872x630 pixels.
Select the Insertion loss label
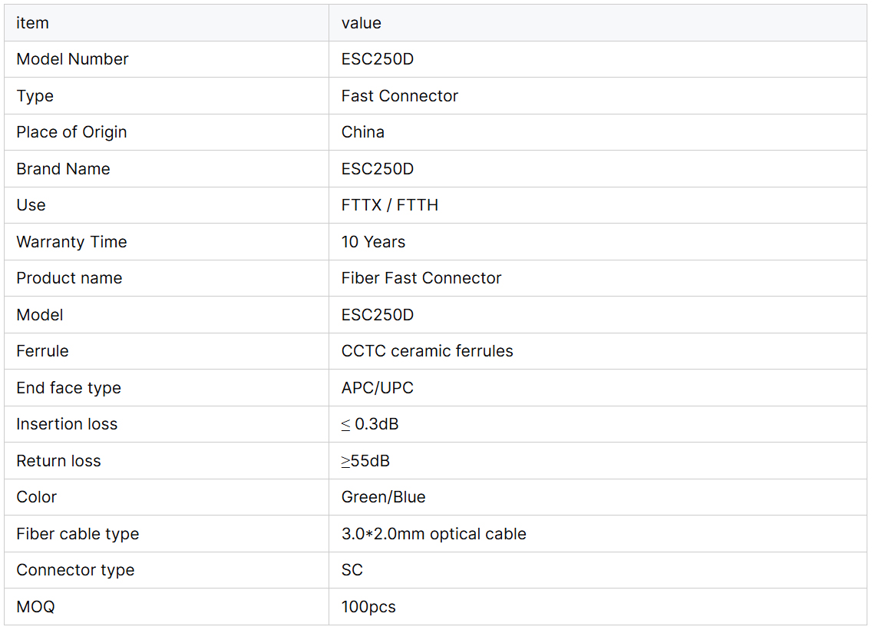67,424
